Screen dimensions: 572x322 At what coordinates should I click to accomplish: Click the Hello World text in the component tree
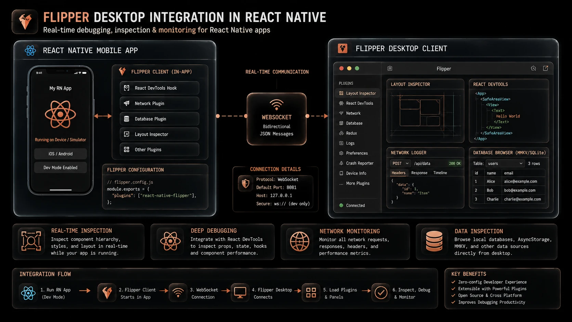[x=508, y=116]
